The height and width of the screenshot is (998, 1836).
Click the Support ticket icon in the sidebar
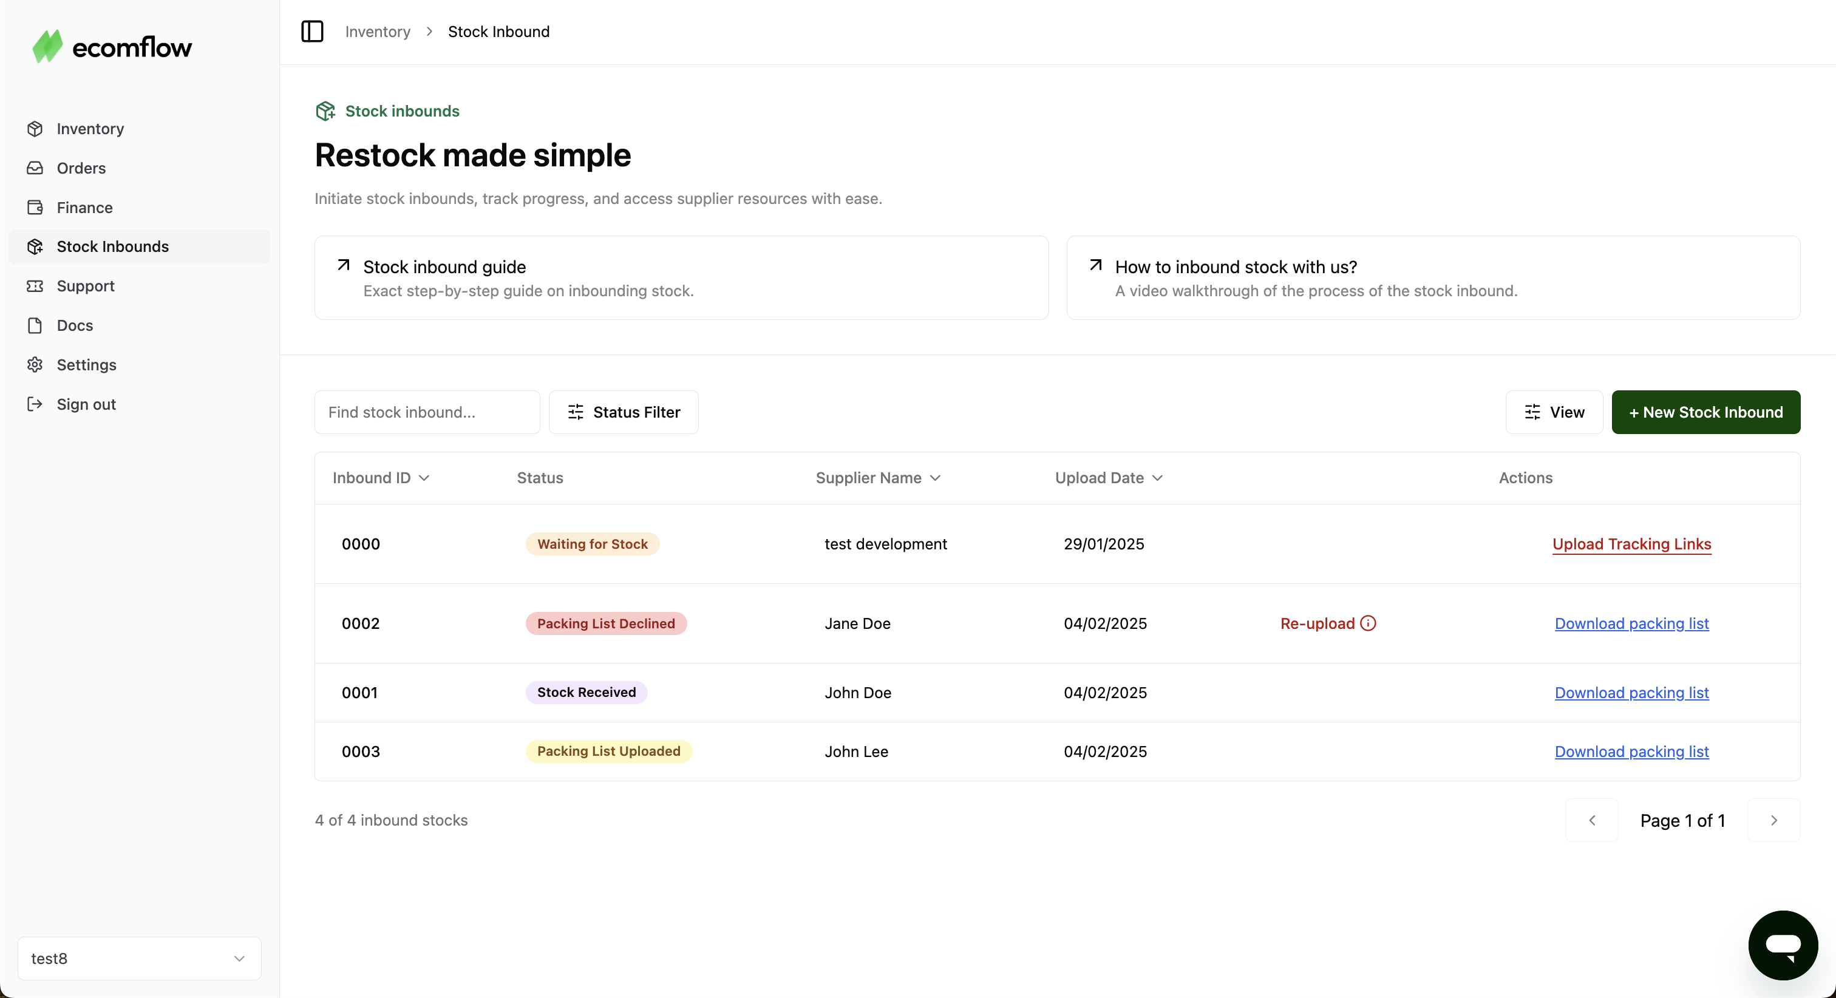pyautogui.click(x=35, y=286)
